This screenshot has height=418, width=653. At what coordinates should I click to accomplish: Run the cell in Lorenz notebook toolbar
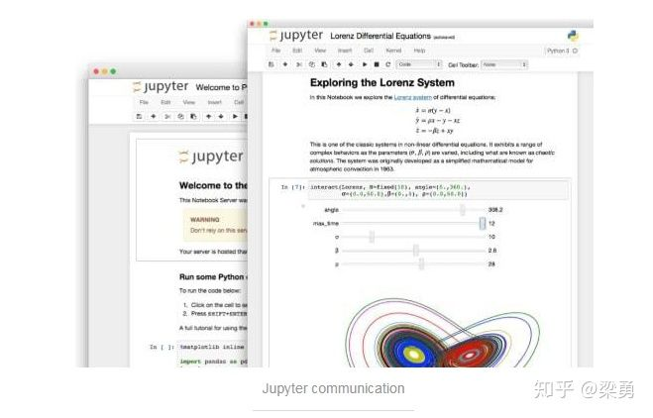click(365, 64)
